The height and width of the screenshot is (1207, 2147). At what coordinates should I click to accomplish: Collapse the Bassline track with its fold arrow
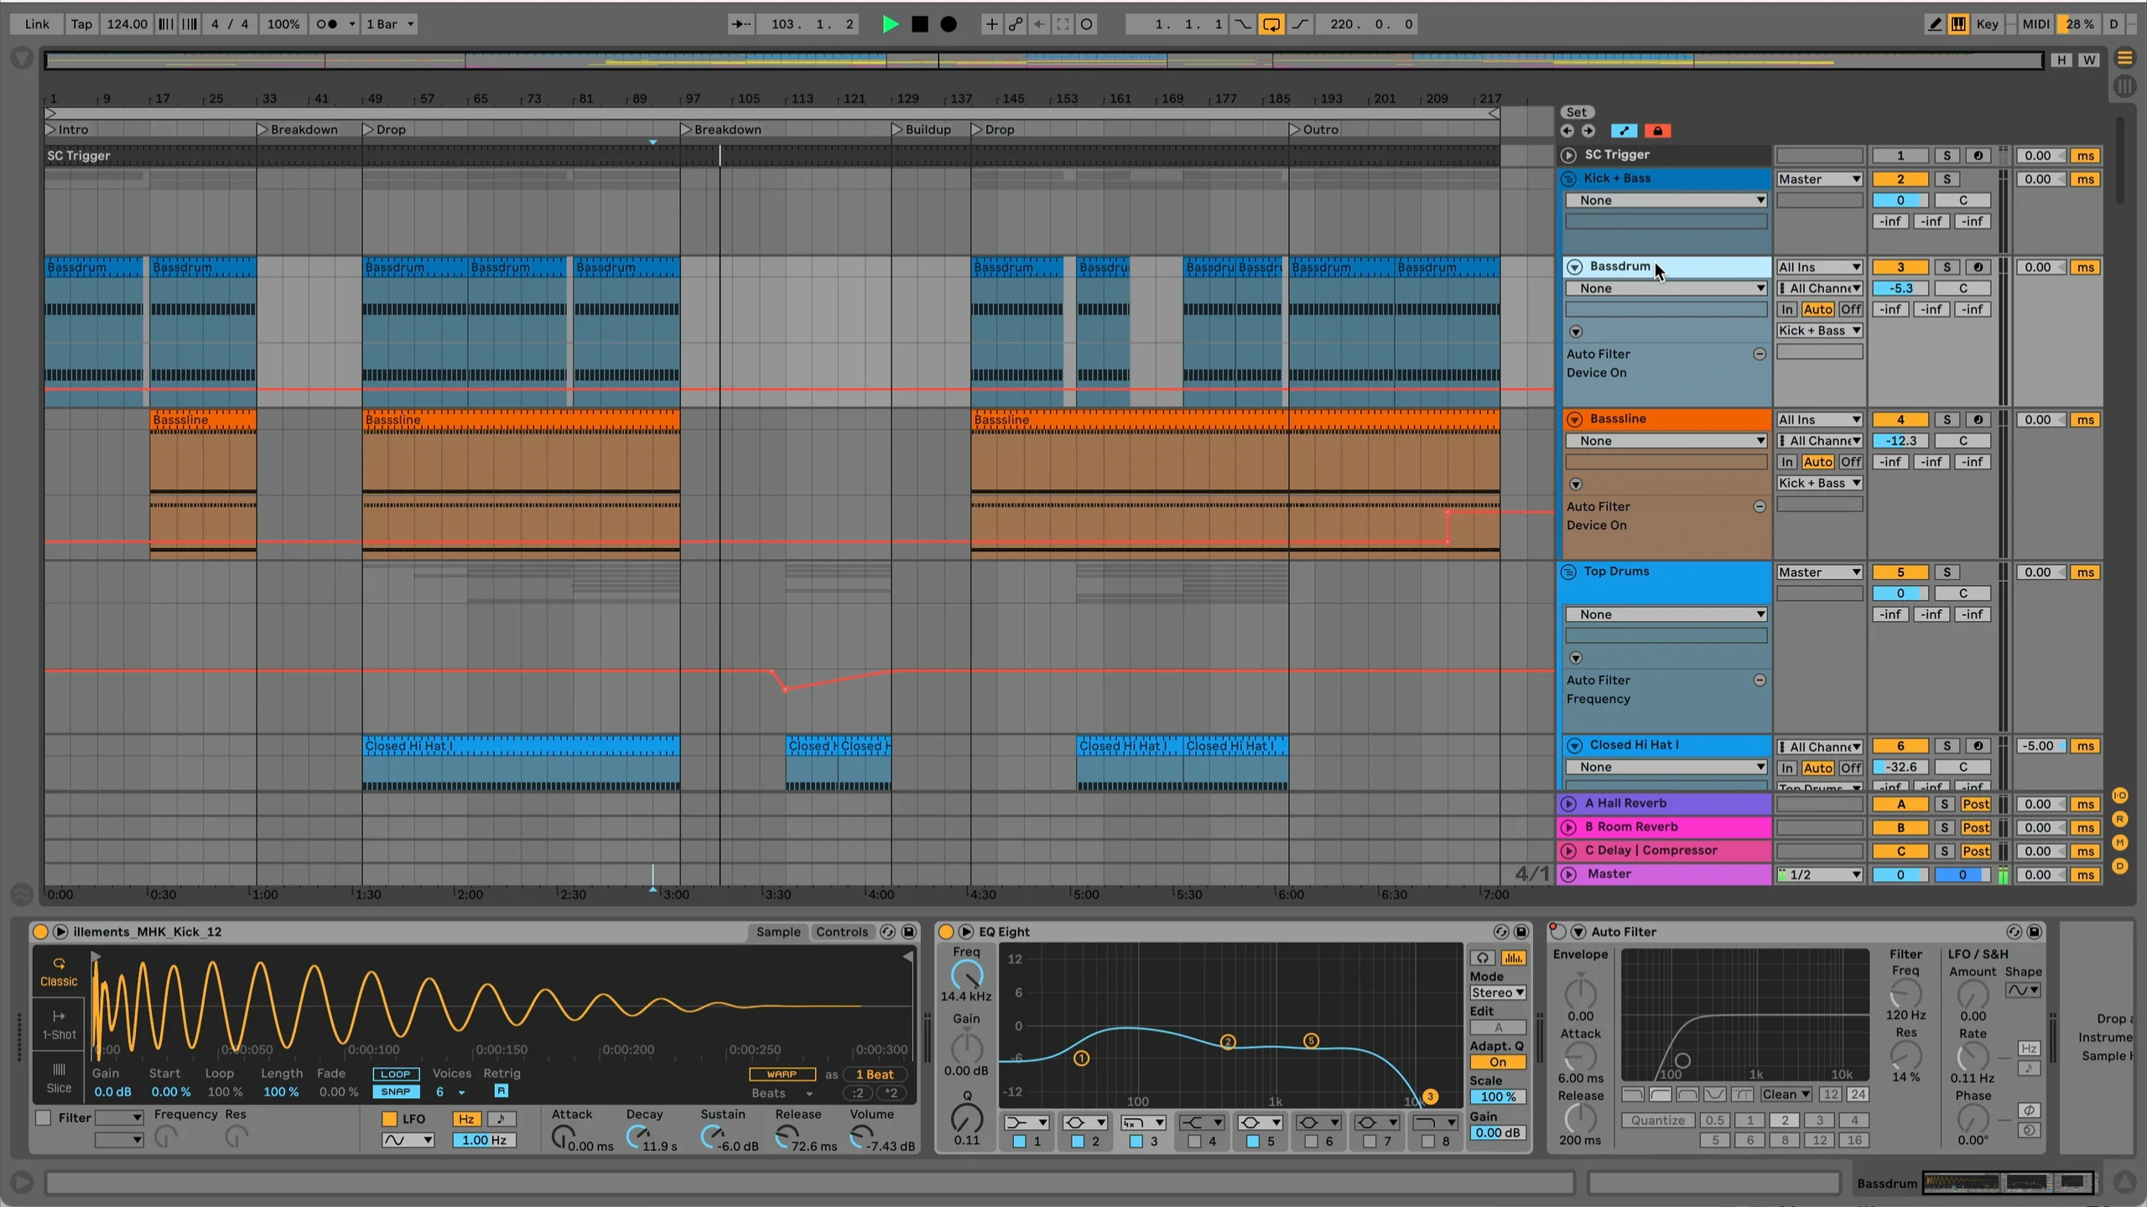pos(1574,419)
